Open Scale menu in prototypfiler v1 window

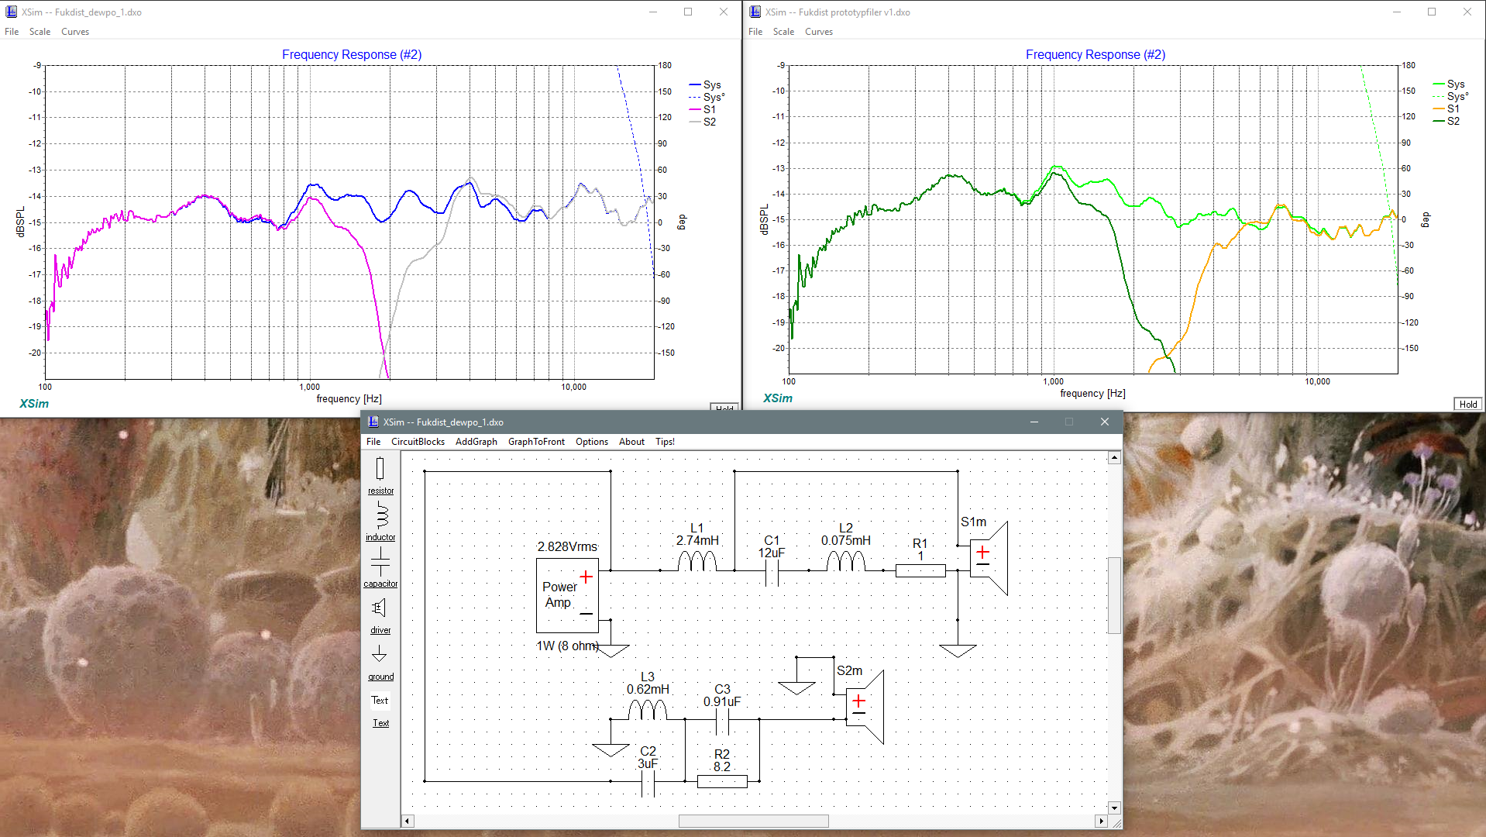[x=783, y=32]
